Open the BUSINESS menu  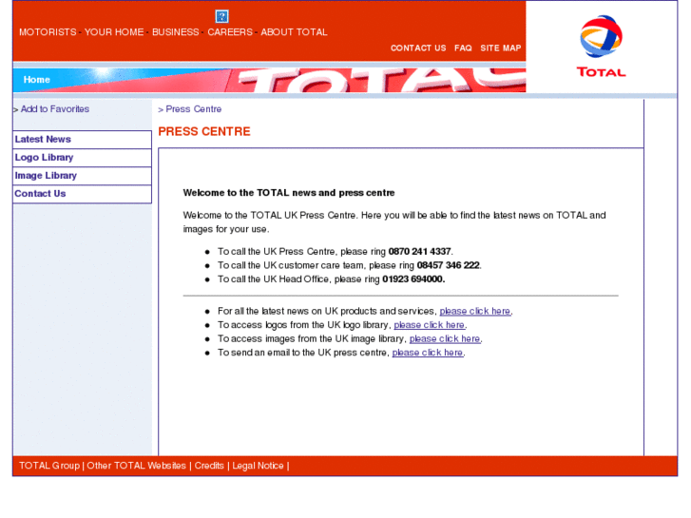point(176,32)
